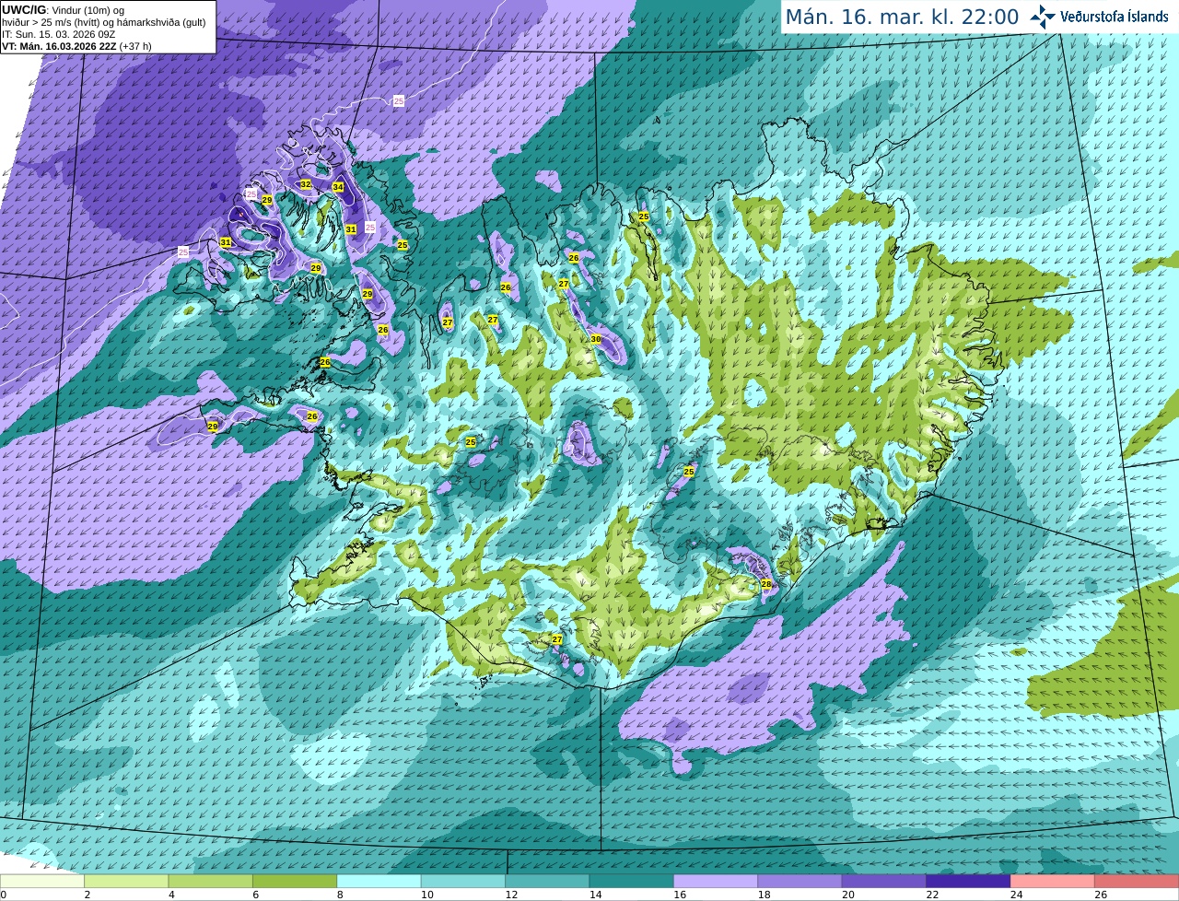Pick the 0–2 m/s palest yellow swatch
Screen dimensions: 1179x901
coord(42,881)
